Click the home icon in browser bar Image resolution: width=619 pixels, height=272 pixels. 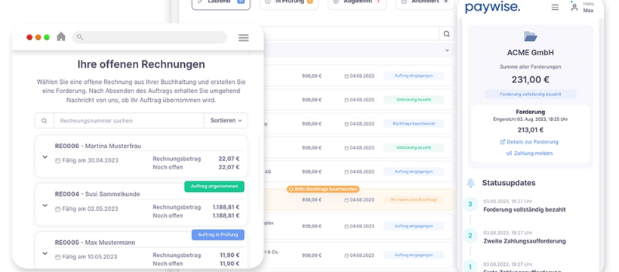point(61,37)
